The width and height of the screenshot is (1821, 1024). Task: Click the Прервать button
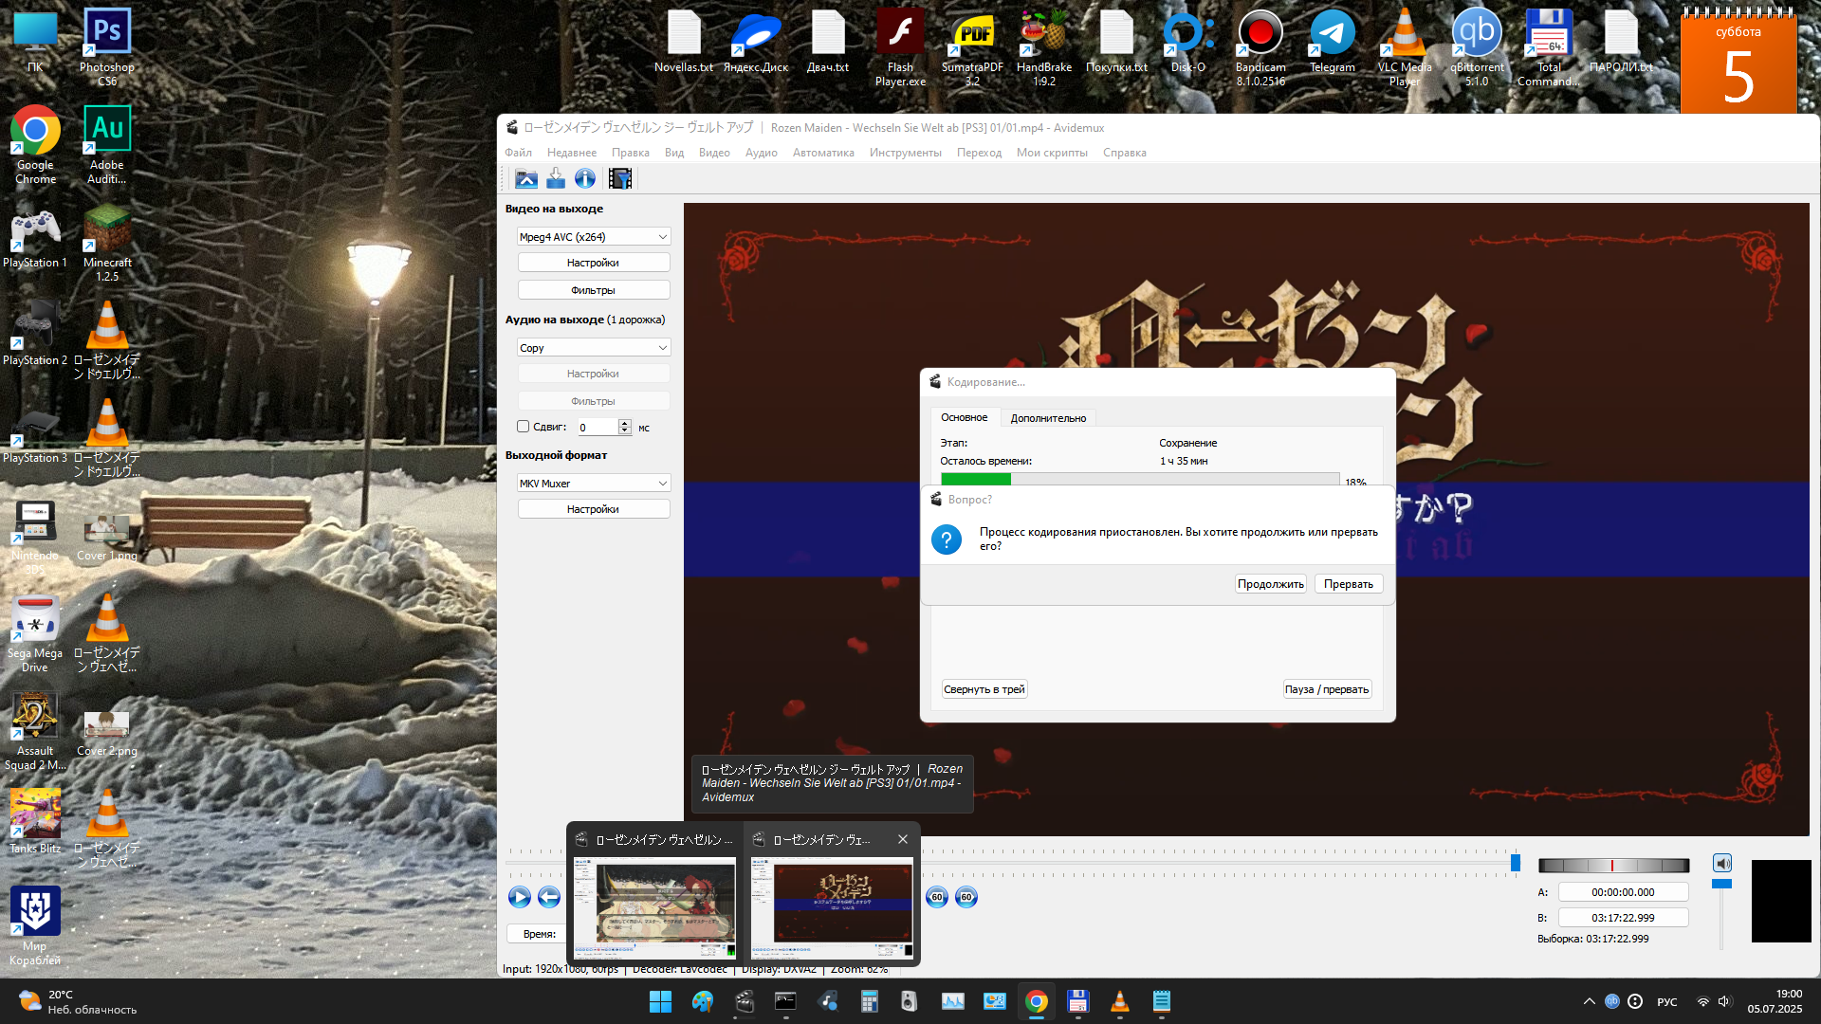click(x=1348, y=584)
